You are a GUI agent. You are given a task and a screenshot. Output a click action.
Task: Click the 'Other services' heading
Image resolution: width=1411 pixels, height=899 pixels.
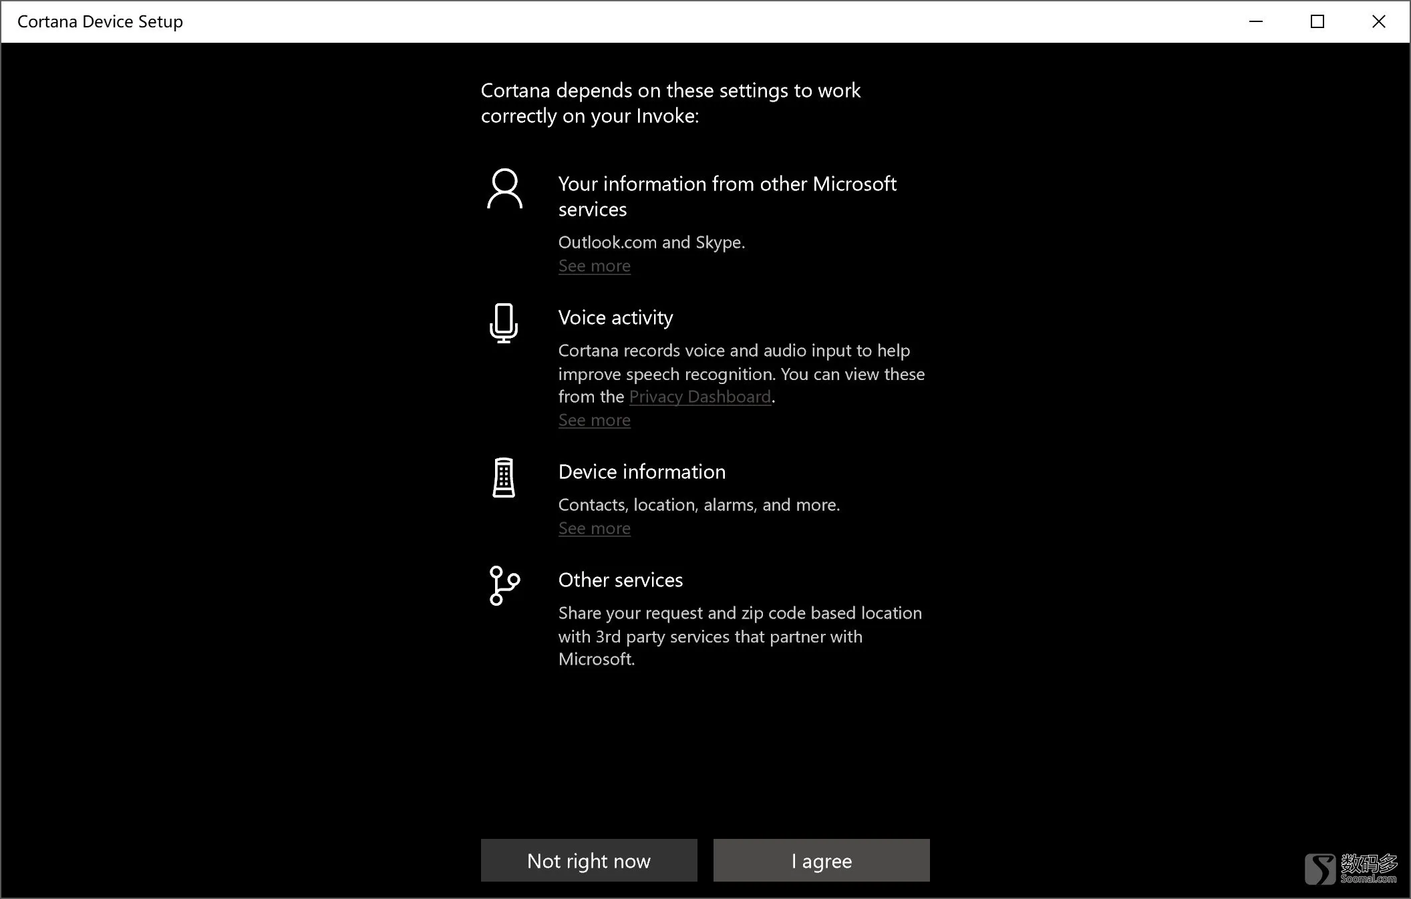pos(621,580)
